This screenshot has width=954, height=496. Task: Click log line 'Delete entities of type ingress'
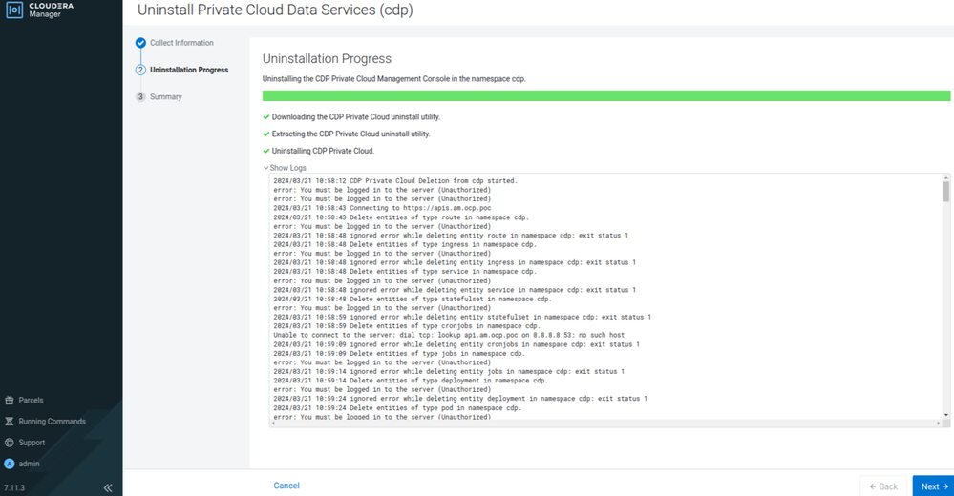[x=405, y=244]
